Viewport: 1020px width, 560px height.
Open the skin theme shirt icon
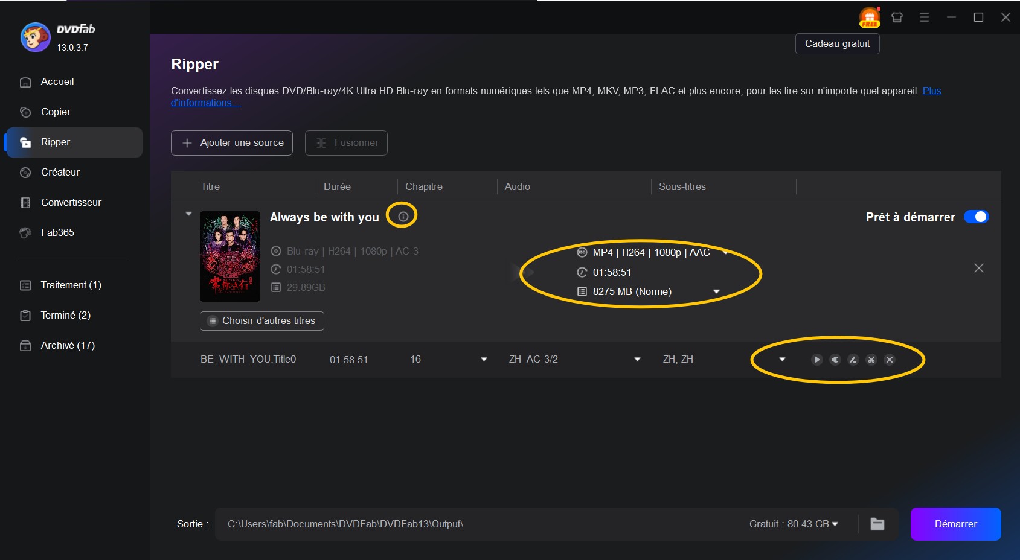pos(897,17)
